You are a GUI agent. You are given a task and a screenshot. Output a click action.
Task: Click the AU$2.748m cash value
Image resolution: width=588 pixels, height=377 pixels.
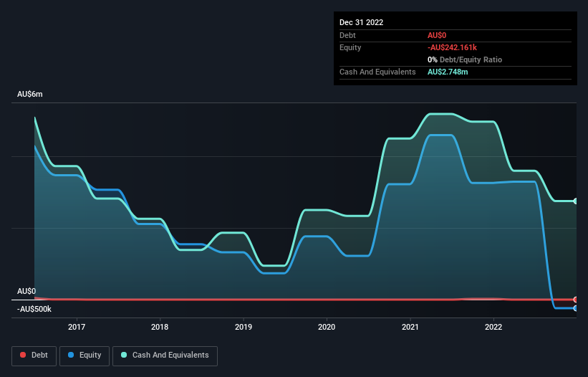pyautogui.click(x=448, y=72)
